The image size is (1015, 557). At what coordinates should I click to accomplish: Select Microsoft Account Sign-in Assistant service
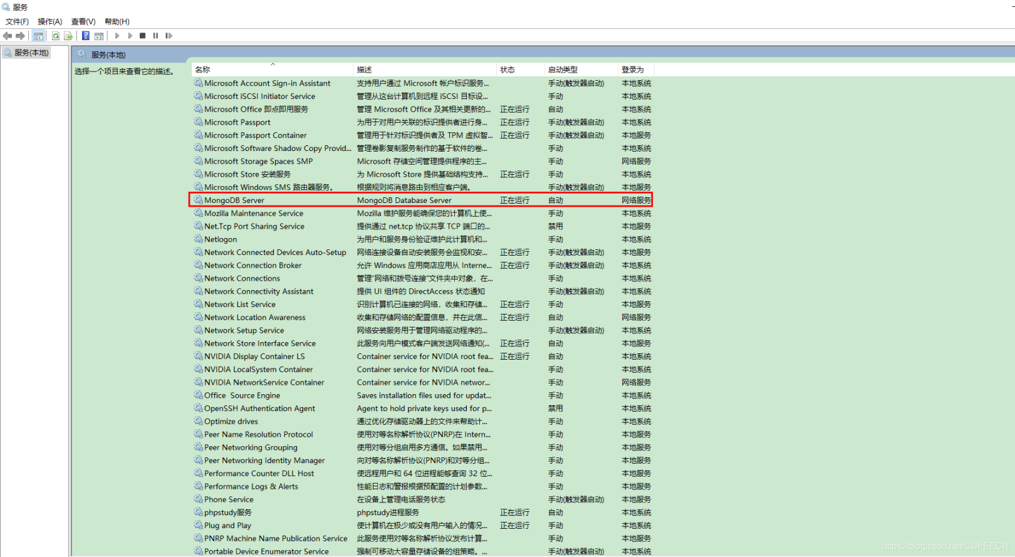click(268, 83)
